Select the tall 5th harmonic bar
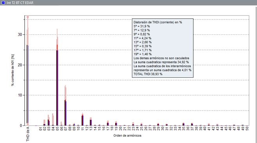This screenshot has width=257, height=143. [57, 77]
